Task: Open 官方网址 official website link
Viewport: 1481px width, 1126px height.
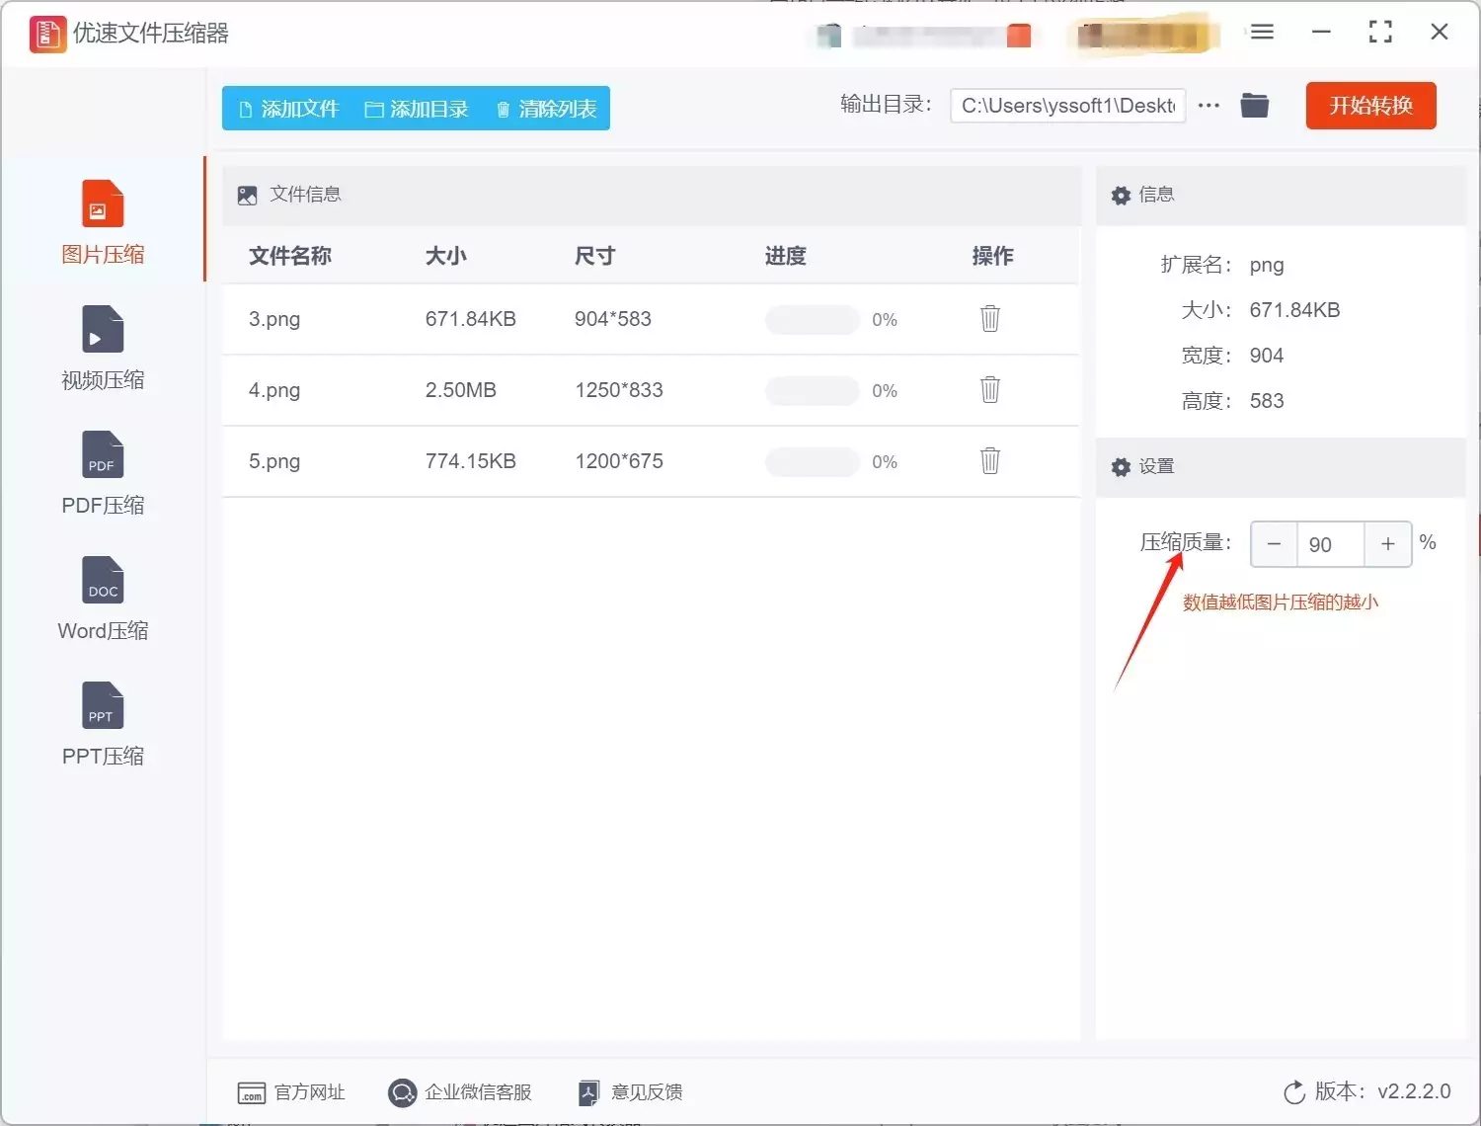Action: coord(291,1092)
